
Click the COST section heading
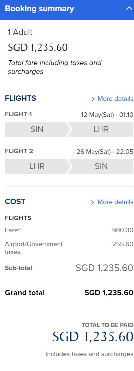pyautogui.click(x=15, y=202)
